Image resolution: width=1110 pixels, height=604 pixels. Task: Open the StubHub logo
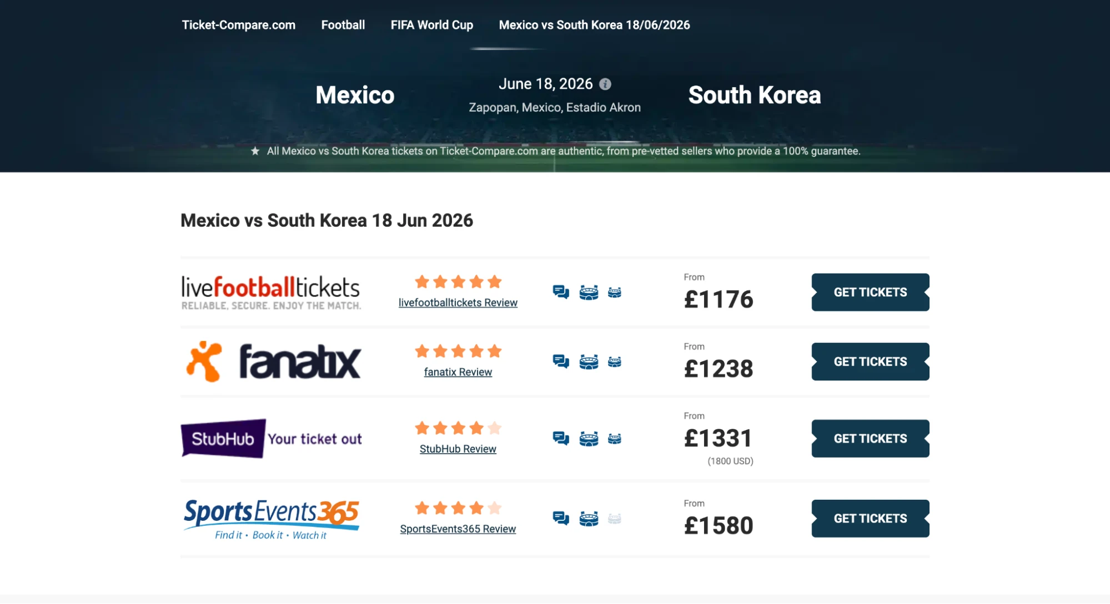[x=271, y=439]
